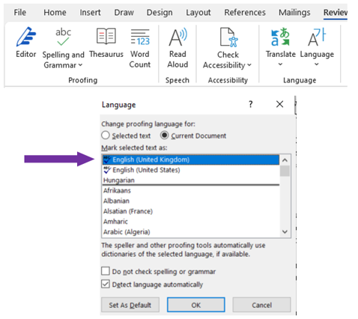Viewport: 358px width, 319px height.
Task: Select English (United States) in the list
Action: pyautogui.click(x=191, y=170)
